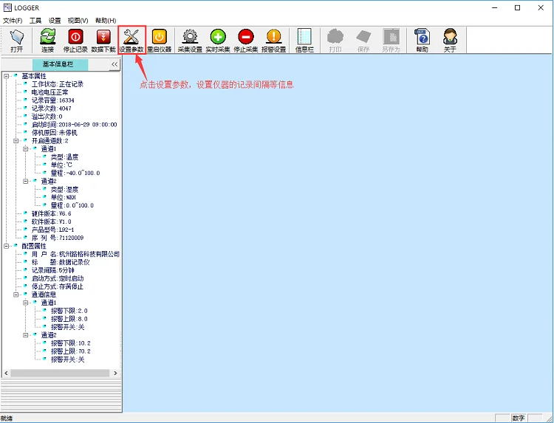The width and height of the screenshot is (554, 423).
Task: Select 标题:数据记录仪 row
Action: pos(61,262)
